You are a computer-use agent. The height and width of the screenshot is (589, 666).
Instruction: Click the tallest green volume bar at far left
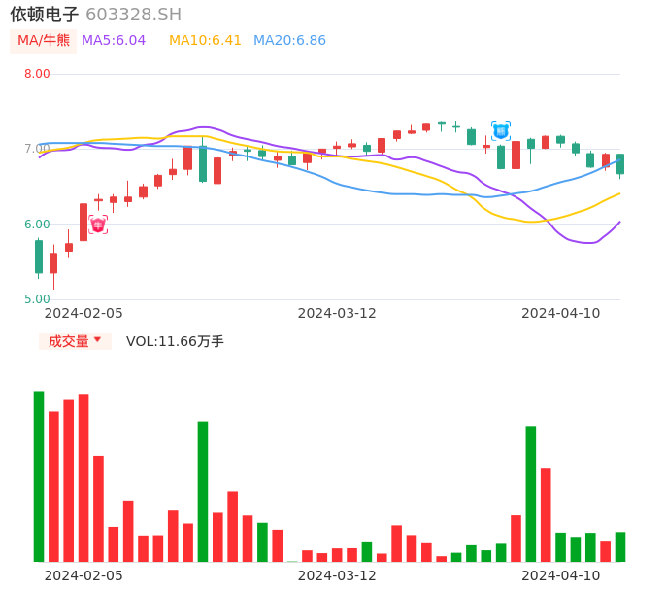coord(39,476)
